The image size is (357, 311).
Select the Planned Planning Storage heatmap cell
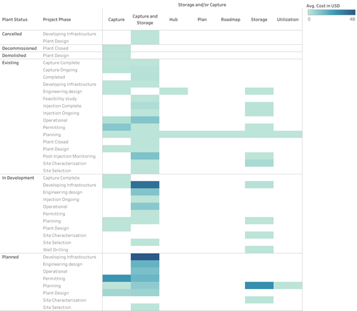[259, 286]
